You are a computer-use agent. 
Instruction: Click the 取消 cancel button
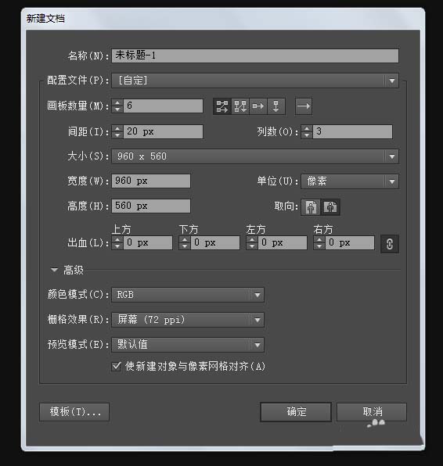pyautogui.click(x=372, y=412)
